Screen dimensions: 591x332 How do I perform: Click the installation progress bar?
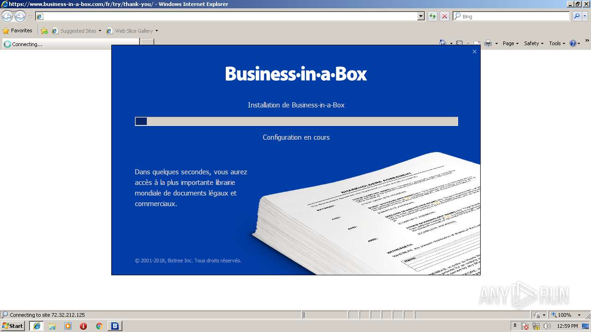pyautogui.click(x=296, y=121)
